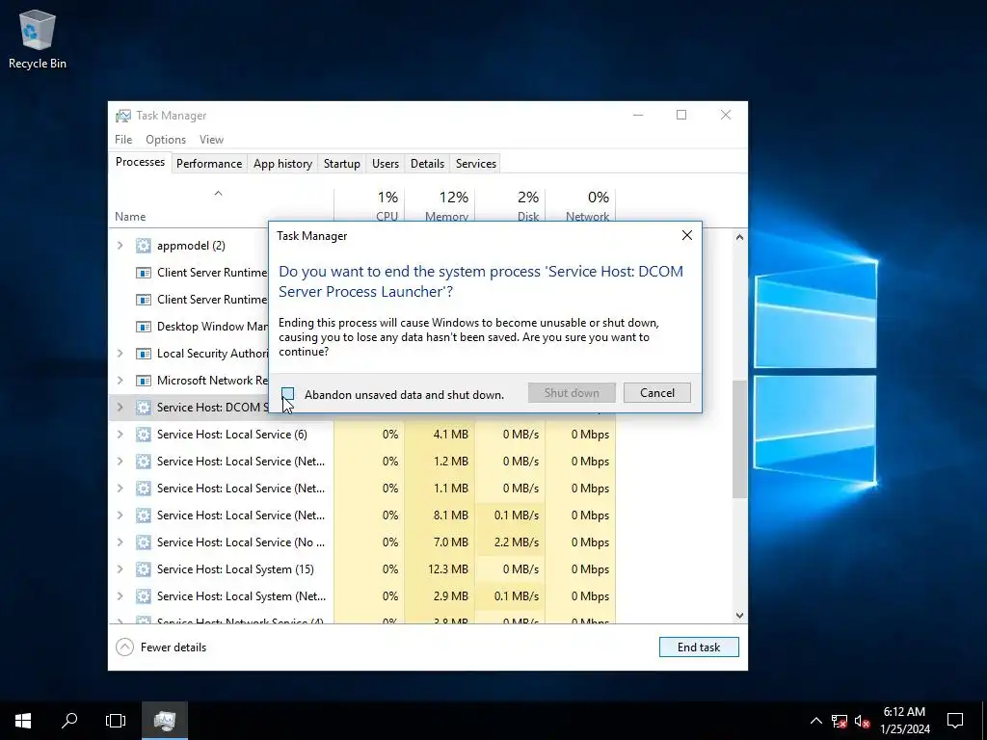Open the Recycle Bin desktop icon
Viewport: 987px width, 740px height.
[x=38, y=39]
